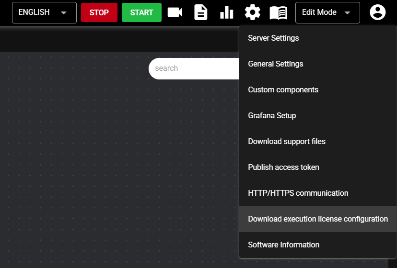Focus the search input field
This screenshot has width=397, height=268.
tap(194, 68)
